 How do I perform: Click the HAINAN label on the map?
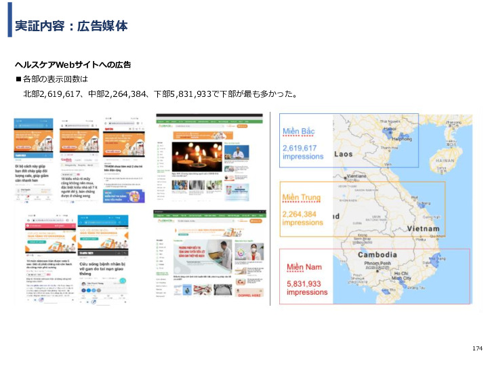[x=445, y=161]
